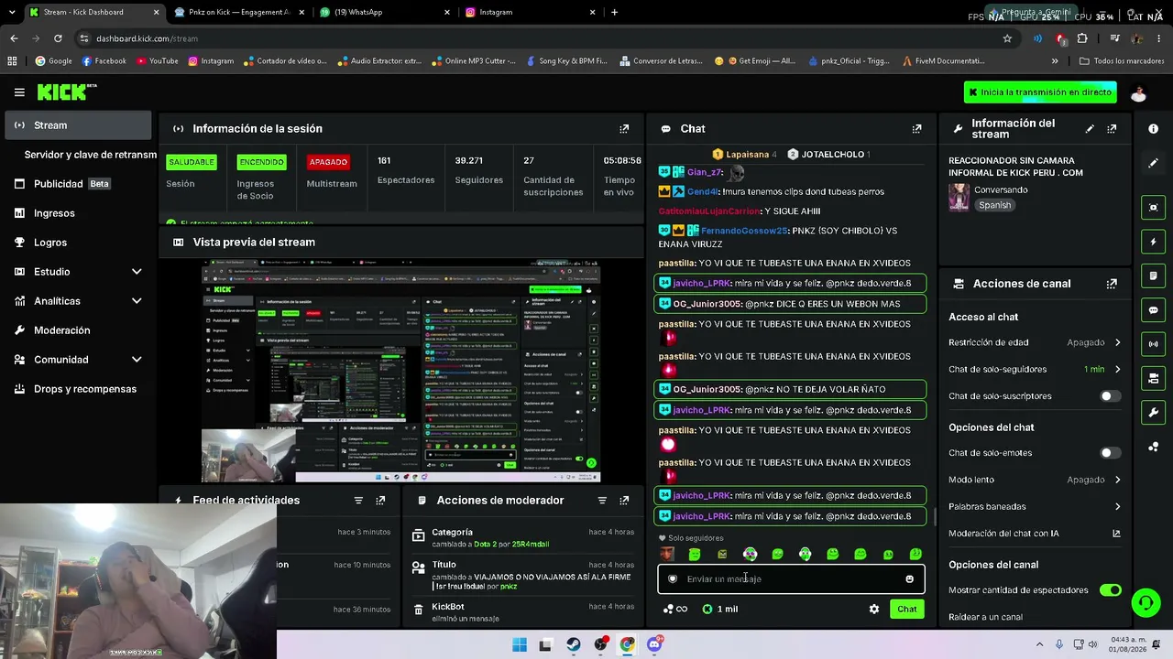Open Restricción de edad options

1035,342
